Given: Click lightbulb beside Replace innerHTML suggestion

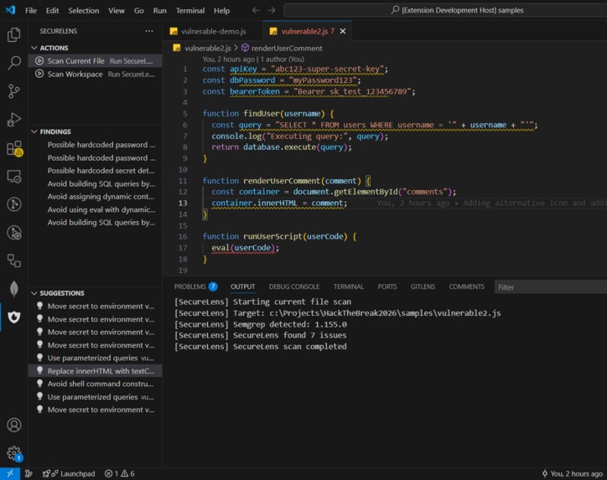Looking at the screenshot, I should click(39, 370).
